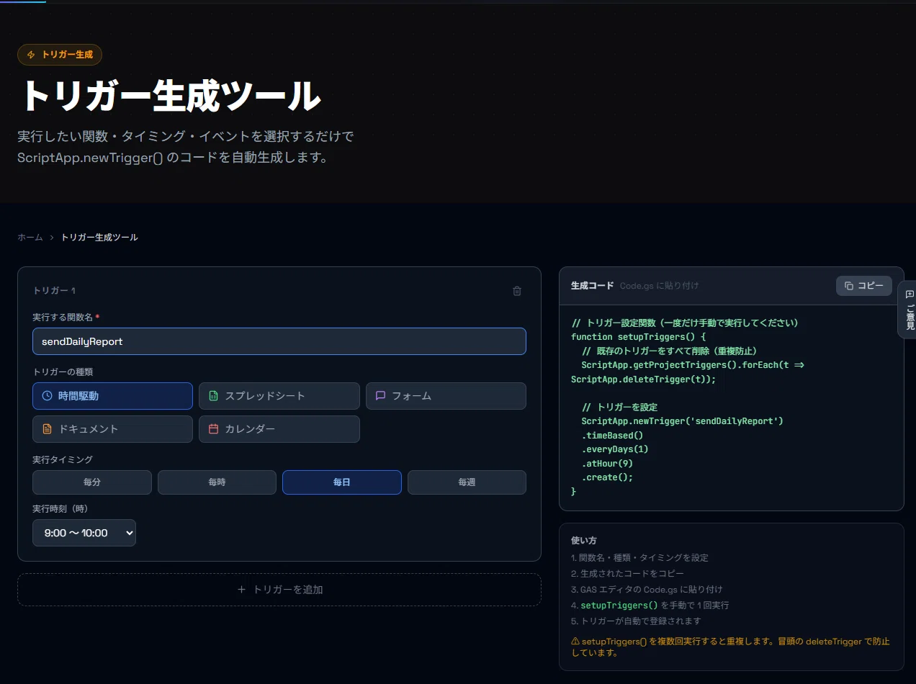The width and height of the screenshot is (916, 684).
Task: Choose the フォーム trigger type
Action: 446,396
